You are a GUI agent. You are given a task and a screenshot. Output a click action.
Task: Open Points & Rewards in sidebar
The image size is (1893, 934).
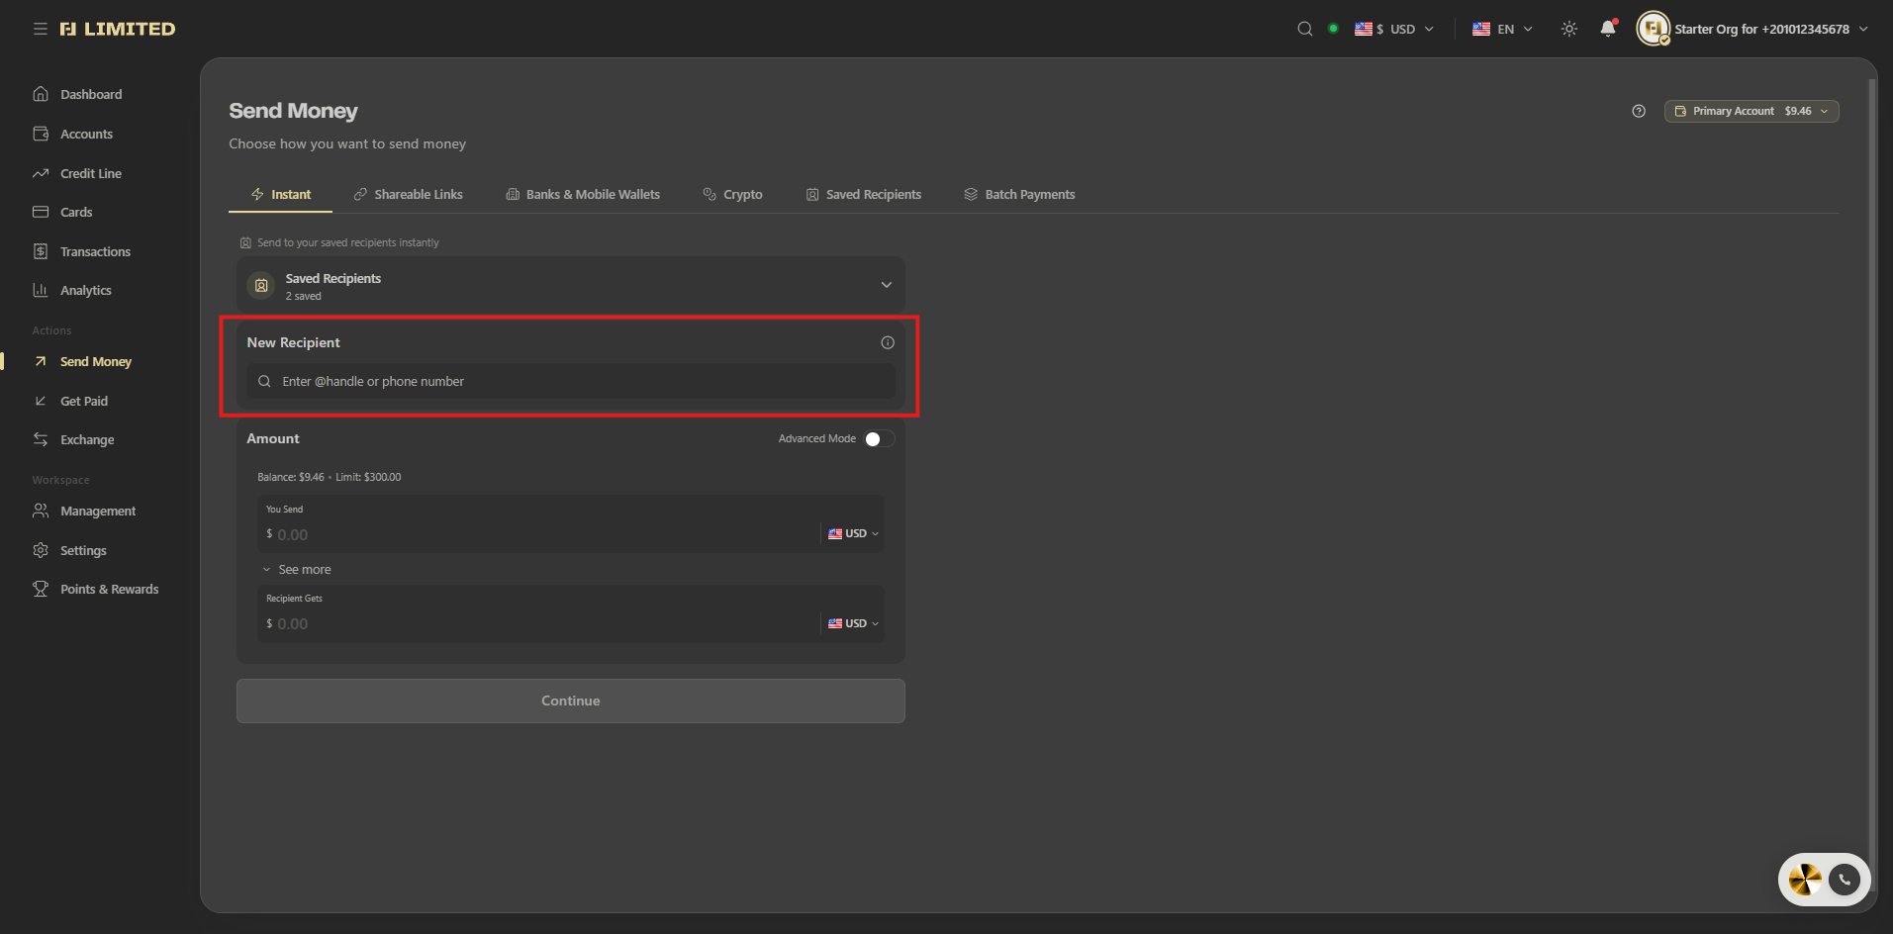coord(109,589)
